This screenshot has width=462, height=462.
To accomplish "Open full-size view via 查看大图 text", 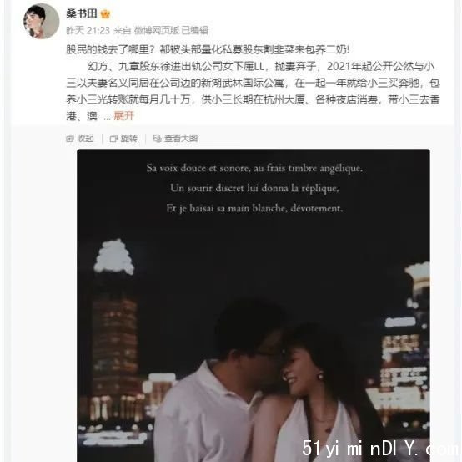I will [x=181, y=138].
